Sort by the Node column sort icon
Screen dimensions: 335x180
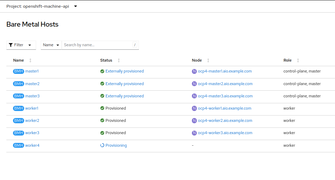(x=208, y=61)
